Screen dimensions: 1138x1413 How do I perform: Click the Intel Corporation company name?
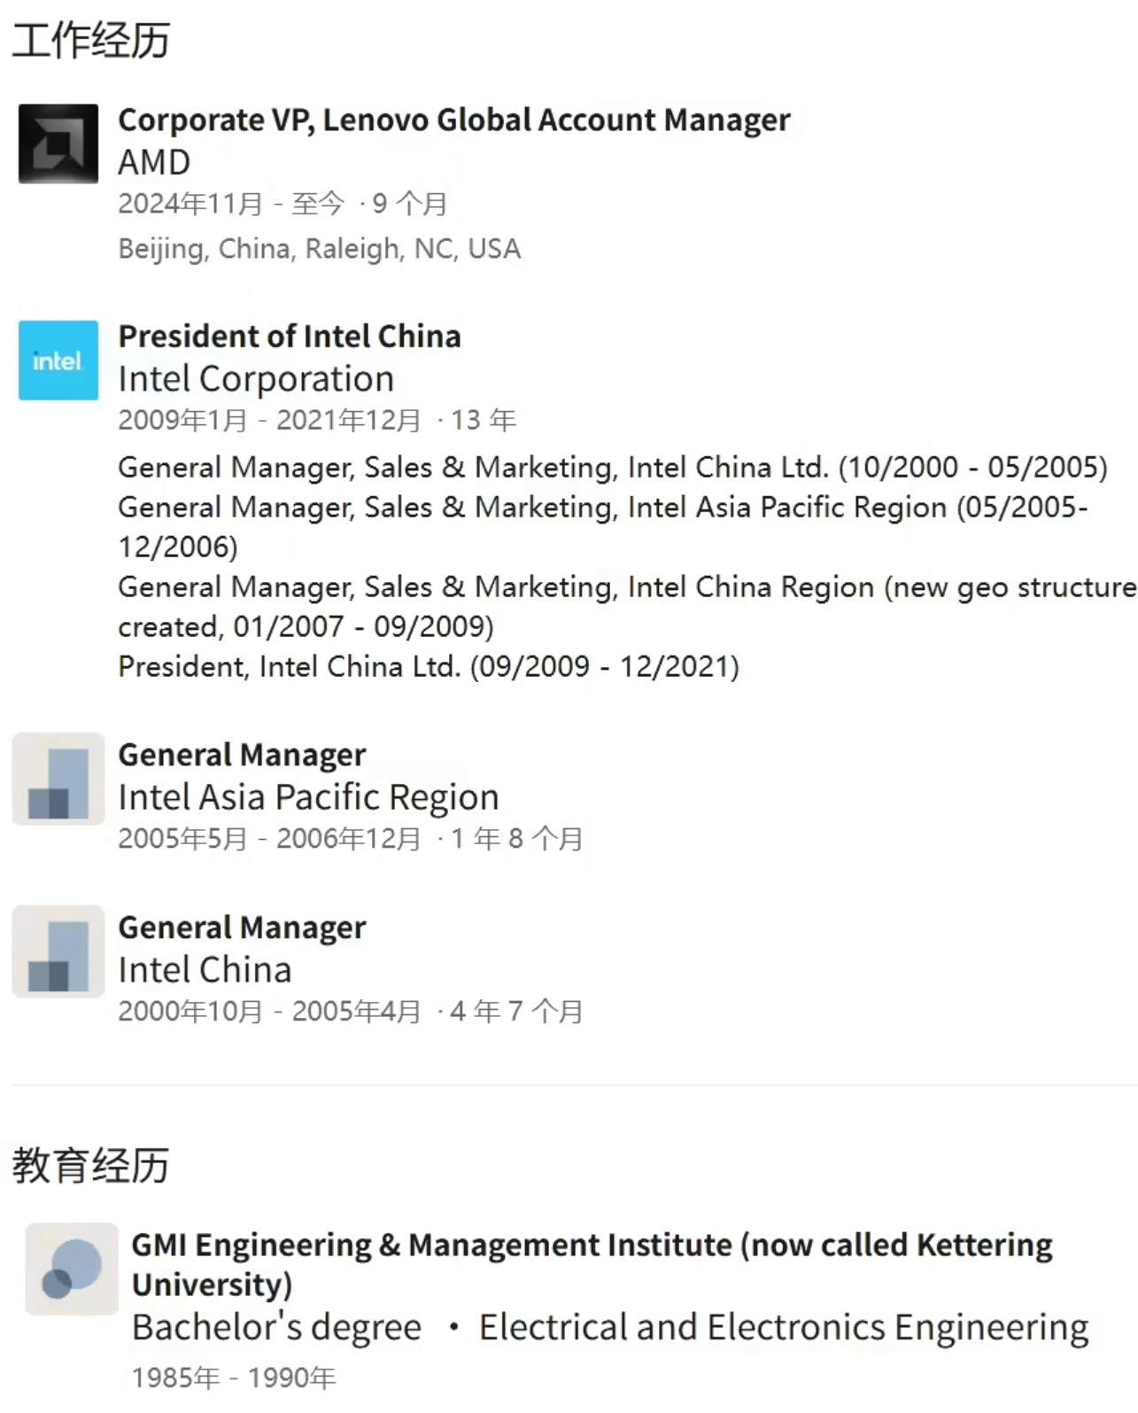tap(256, 379)
